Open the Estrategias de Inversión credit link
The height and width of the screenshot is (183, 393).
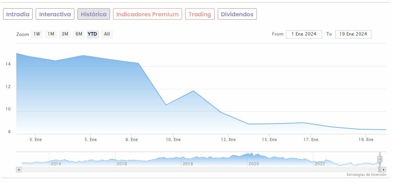pyautogui.click(x=366, y=175)
